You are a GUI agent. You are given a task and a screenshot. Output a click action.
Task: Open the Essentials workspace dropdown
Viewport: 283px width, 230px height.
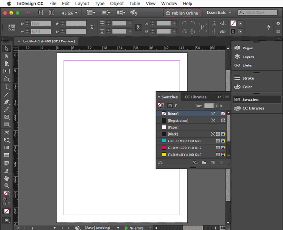[218, 13]
